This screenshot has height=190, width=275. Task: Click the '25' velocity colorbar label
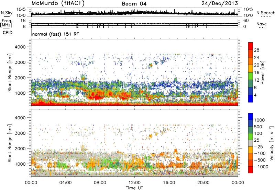tap(257, 140)
